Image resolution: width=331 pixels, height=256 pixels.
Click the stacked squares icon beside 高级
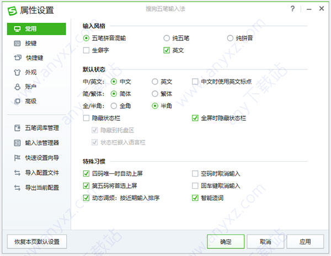17,102
